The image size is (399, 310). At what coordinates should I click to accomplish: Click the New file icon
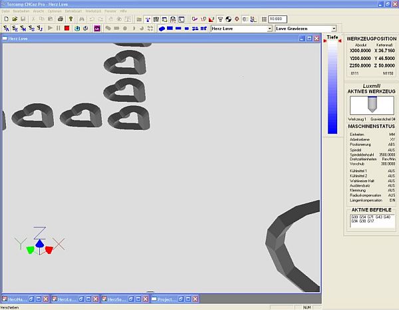[x=5, y=20]
